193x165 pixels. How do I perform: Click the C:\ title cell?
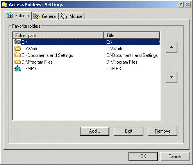tap(109, 42)
